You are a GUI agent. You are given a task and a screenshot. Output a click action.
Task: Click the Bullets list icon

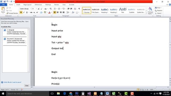point(55,9)
